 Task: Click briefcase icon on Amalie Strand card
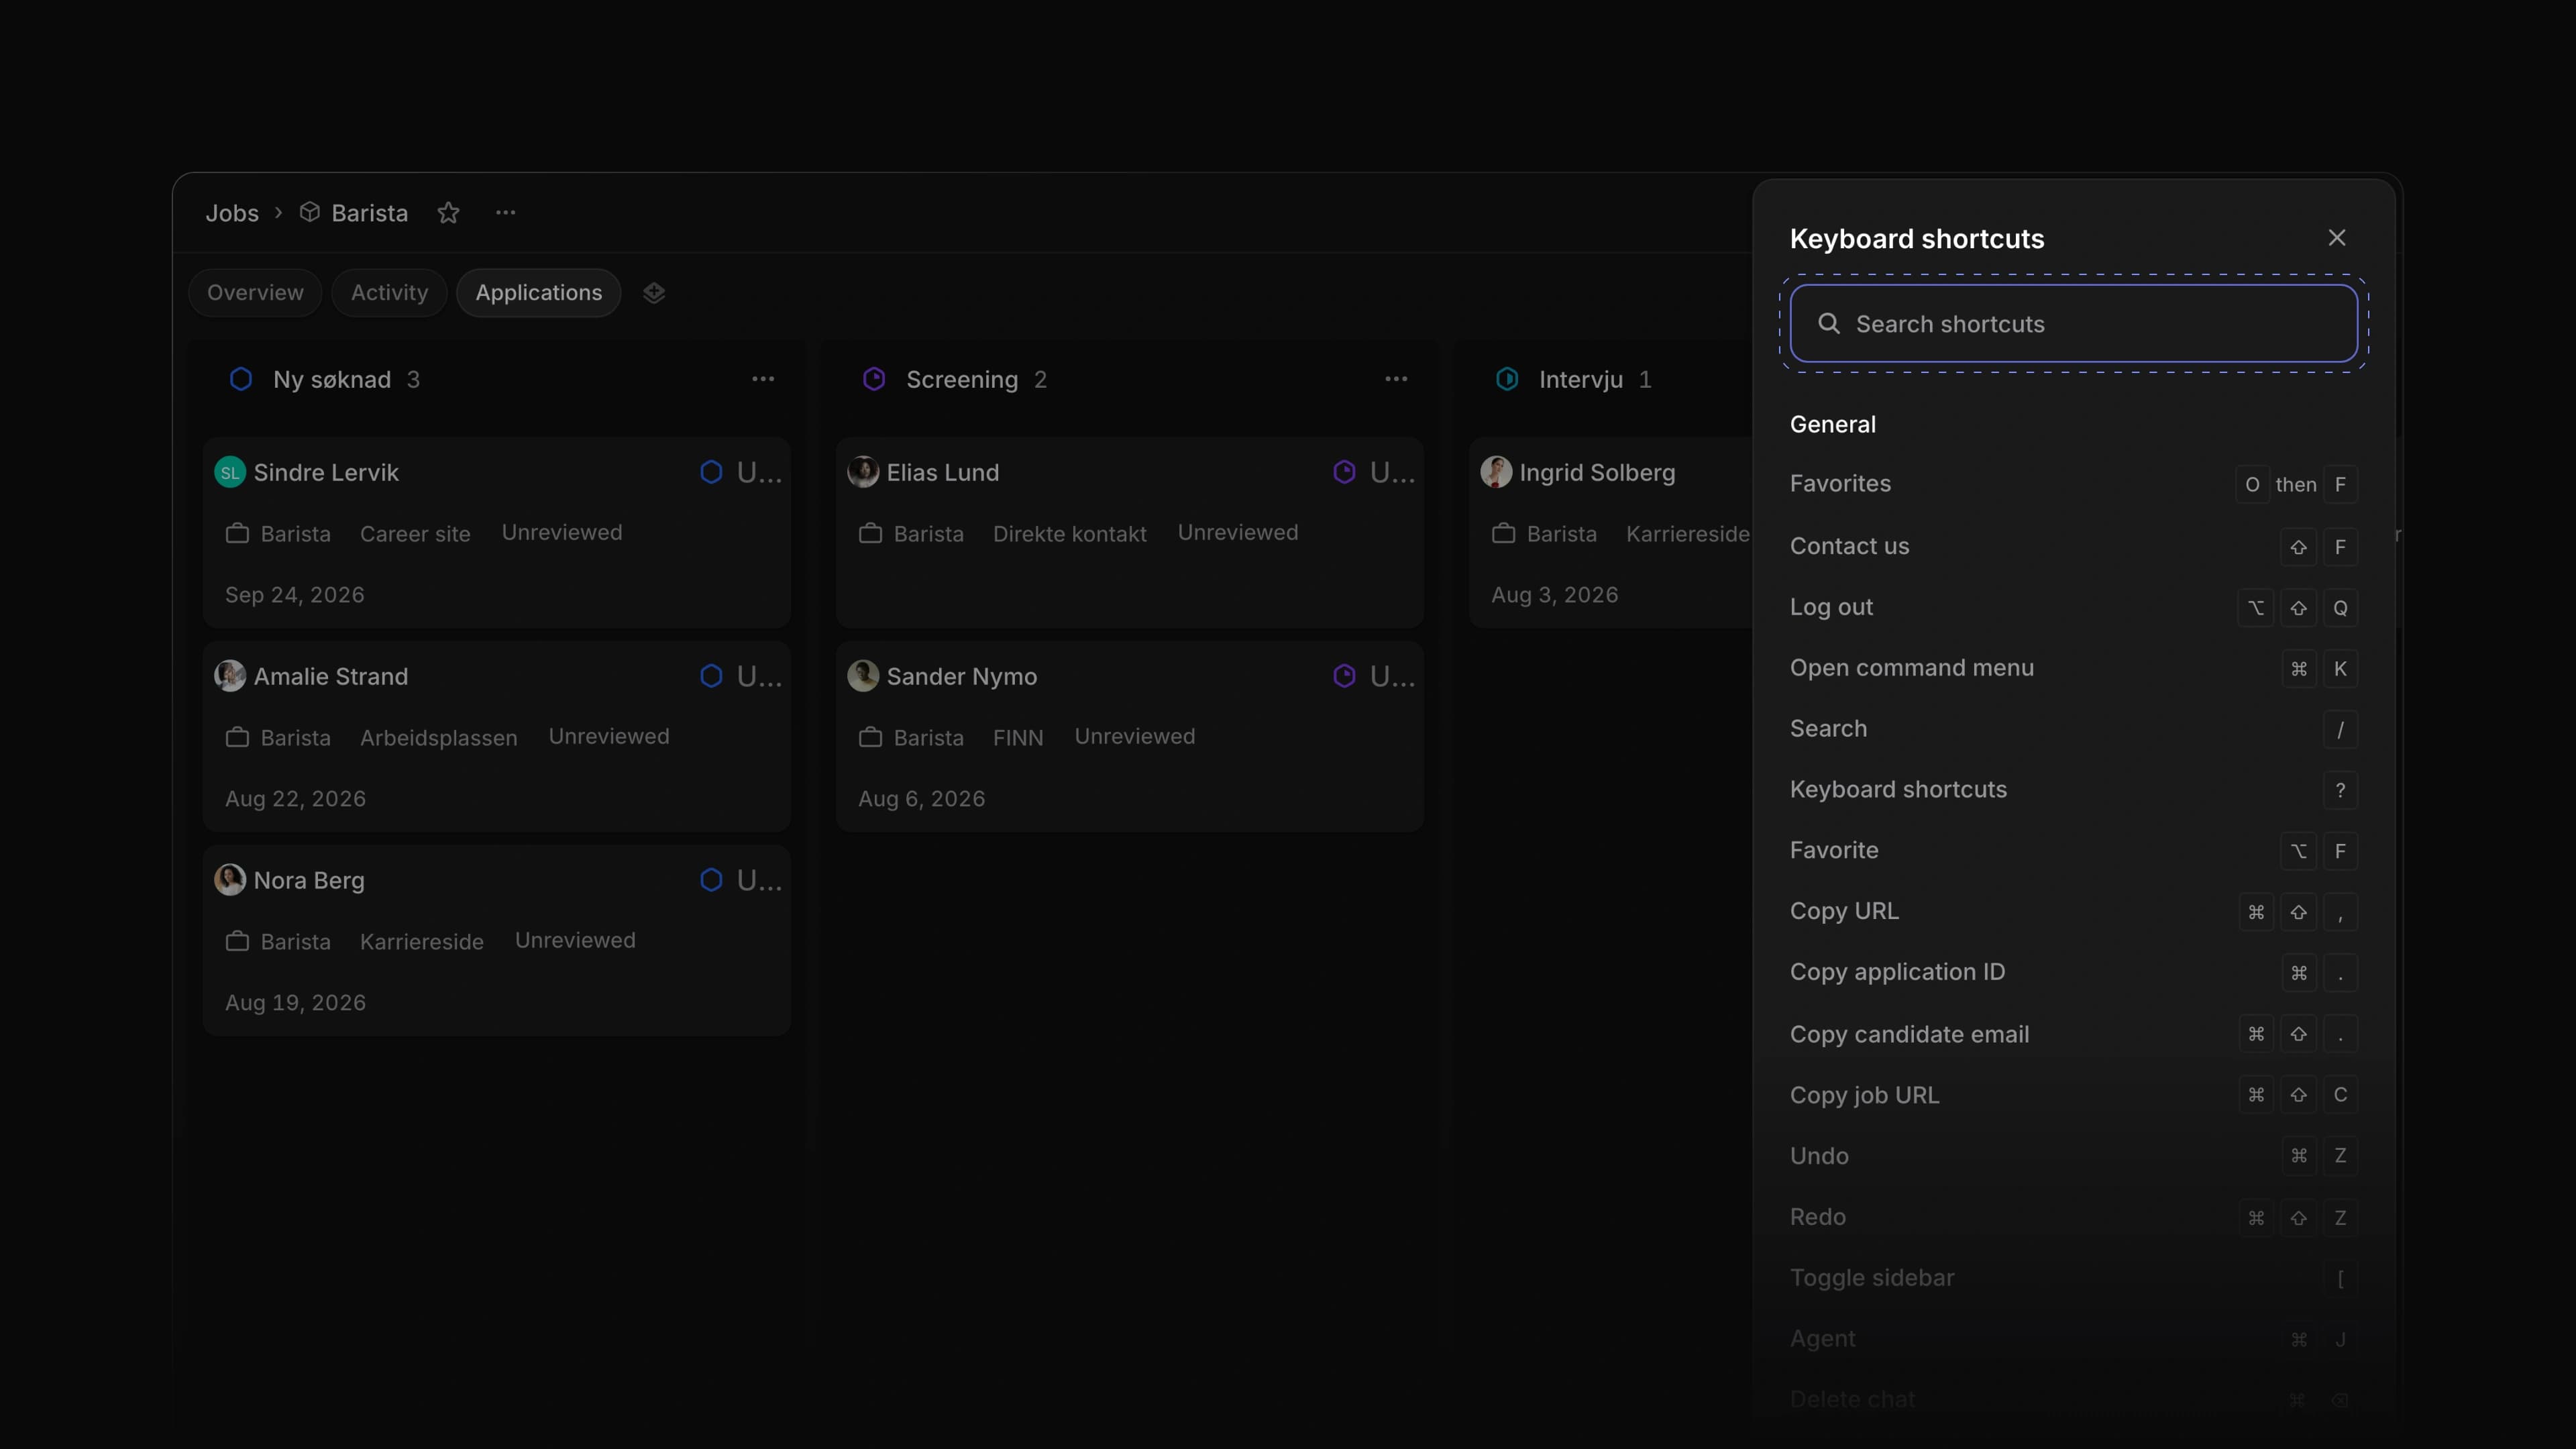[237, 737]
